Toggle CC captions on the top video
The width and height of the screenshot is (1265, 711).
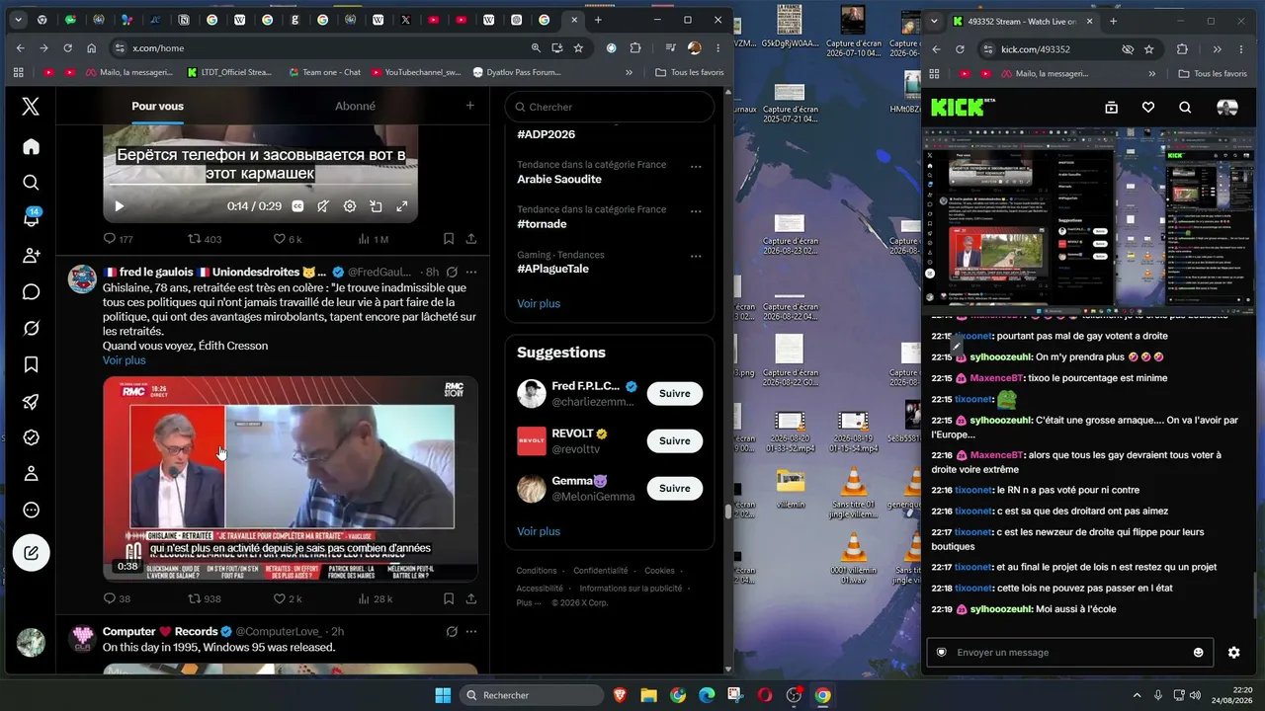(295, 206)
